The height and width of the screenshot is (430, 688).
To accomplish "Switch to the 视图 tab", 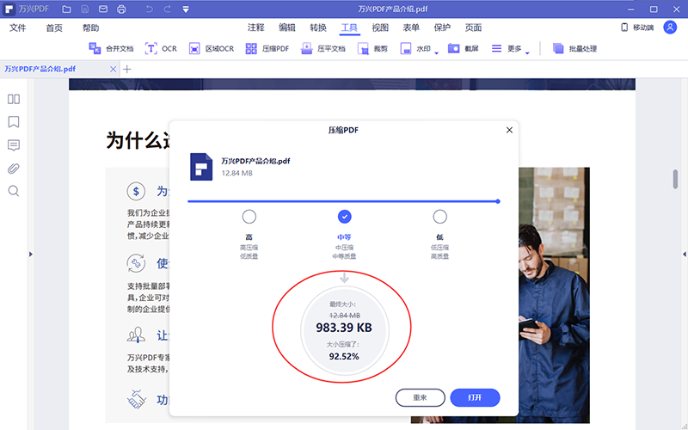I will click(380, 28).
